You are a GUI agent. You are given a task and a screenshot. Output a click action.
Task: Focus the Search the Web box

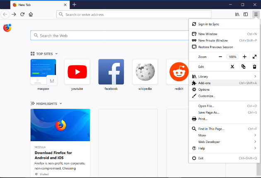tap(110, 36)
